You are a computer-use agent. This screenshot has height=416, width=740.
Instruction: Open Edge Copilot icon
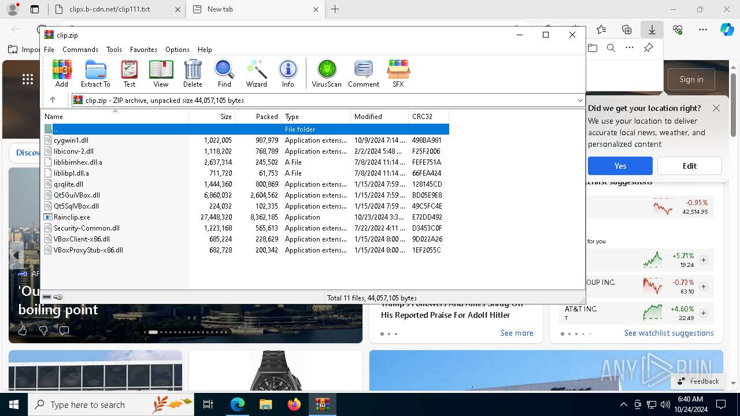pos(727,29)
